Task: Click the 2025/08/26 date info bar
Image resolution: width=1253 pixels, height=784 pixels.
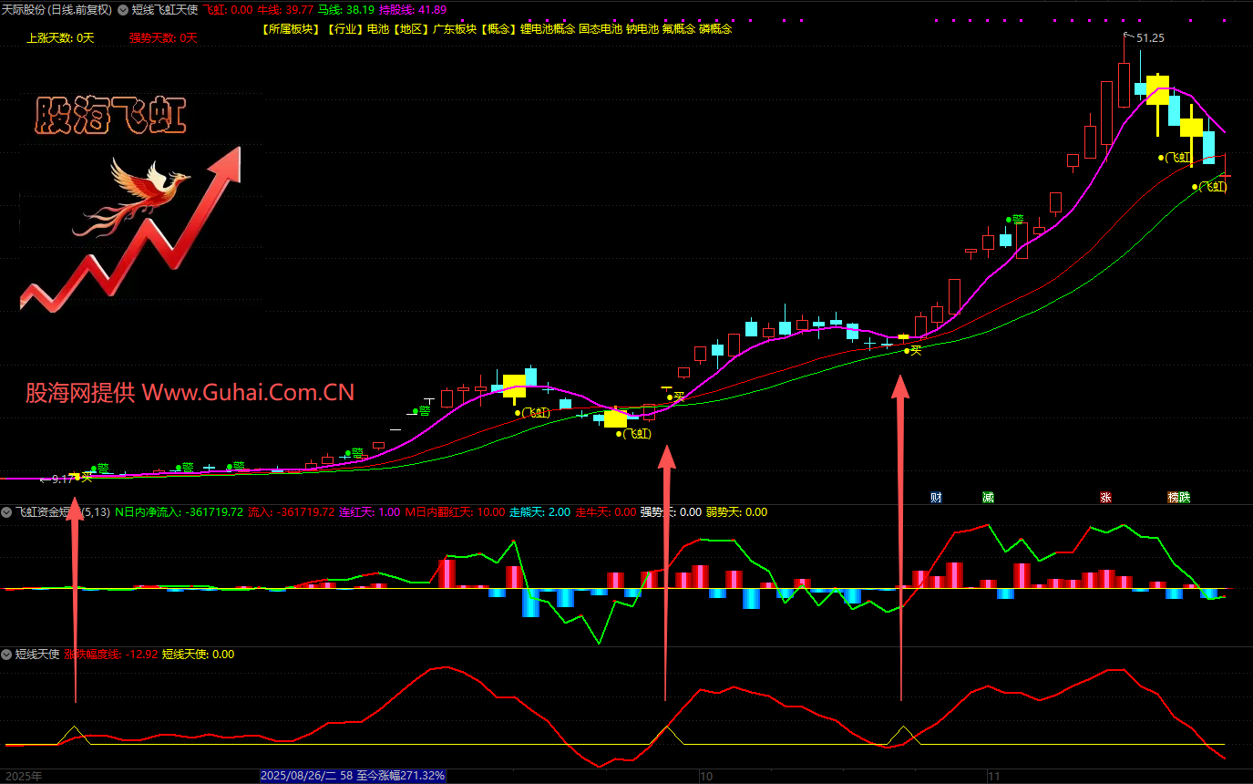Action: (x=354, y=776)
